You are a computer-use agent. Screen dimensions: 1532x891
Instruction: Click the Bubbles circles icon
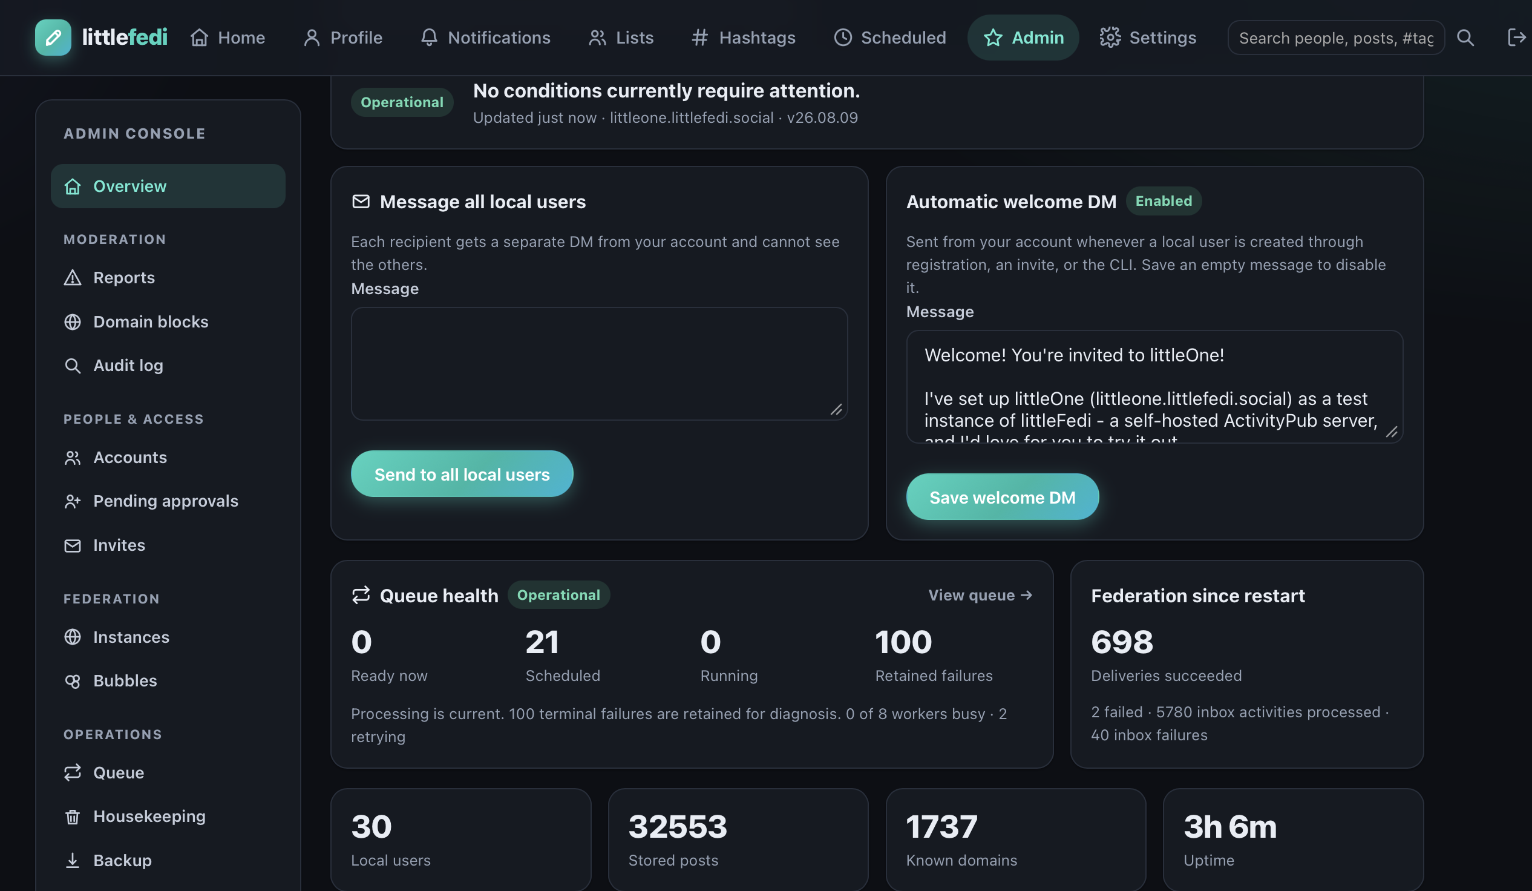[73, 681]
